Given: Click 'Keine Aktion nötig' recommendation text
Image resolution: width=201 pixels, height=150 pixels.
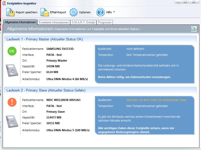Looking at the screenshot, I should [134, 77].
